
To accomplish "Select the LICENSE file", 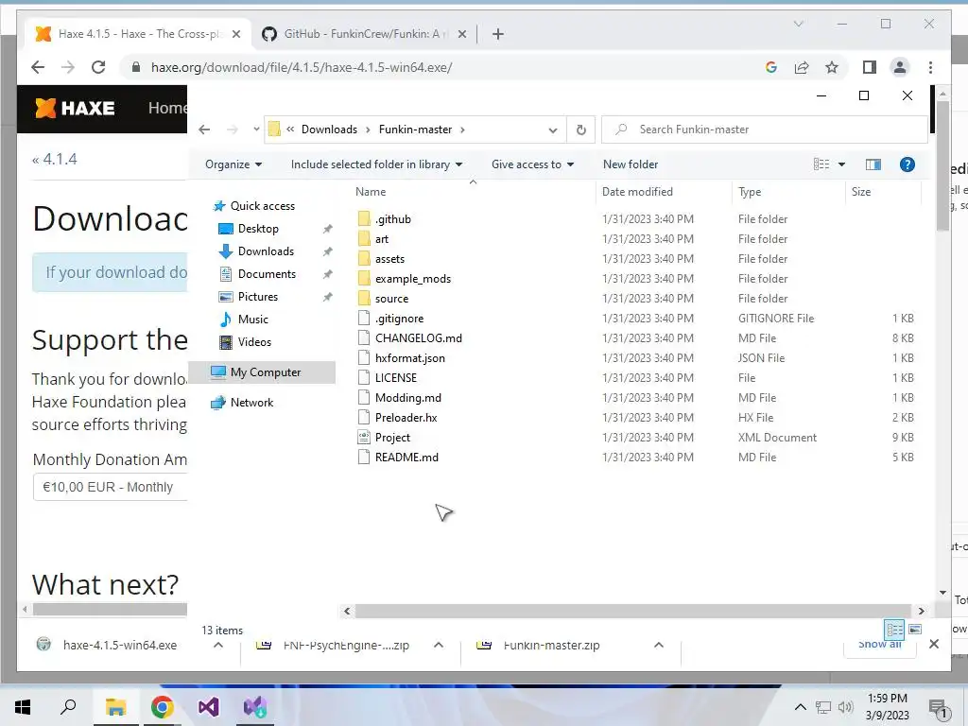I will point(396,378).
